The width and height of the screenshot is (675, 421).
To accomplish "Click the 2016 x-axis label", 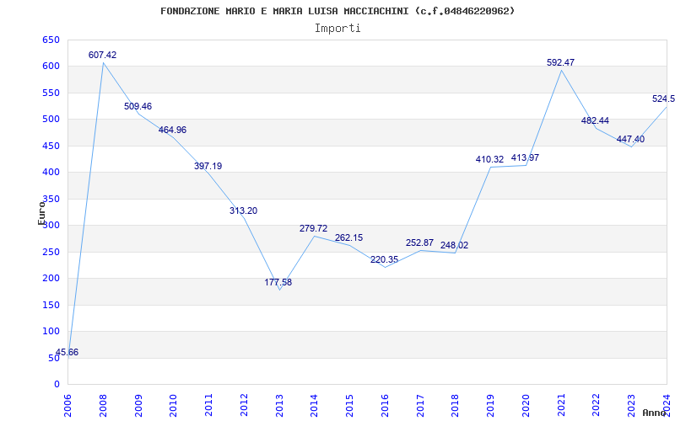I will coord(385,405).
